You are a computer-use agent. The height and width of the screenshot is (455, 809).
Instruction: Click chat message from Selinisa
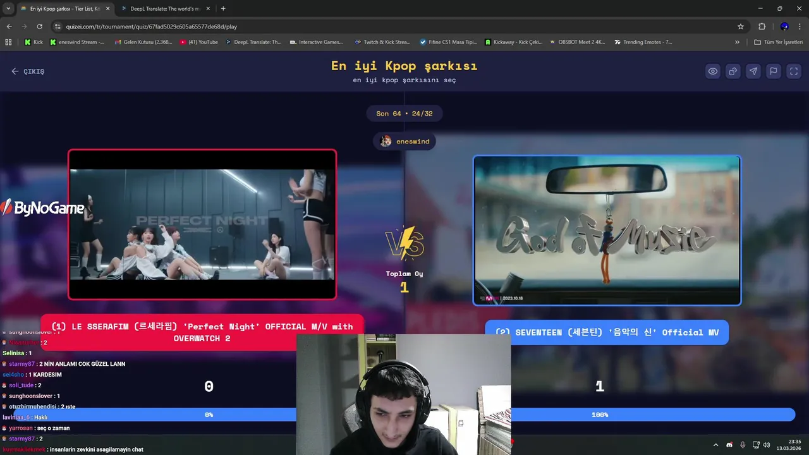click(17, 353)
